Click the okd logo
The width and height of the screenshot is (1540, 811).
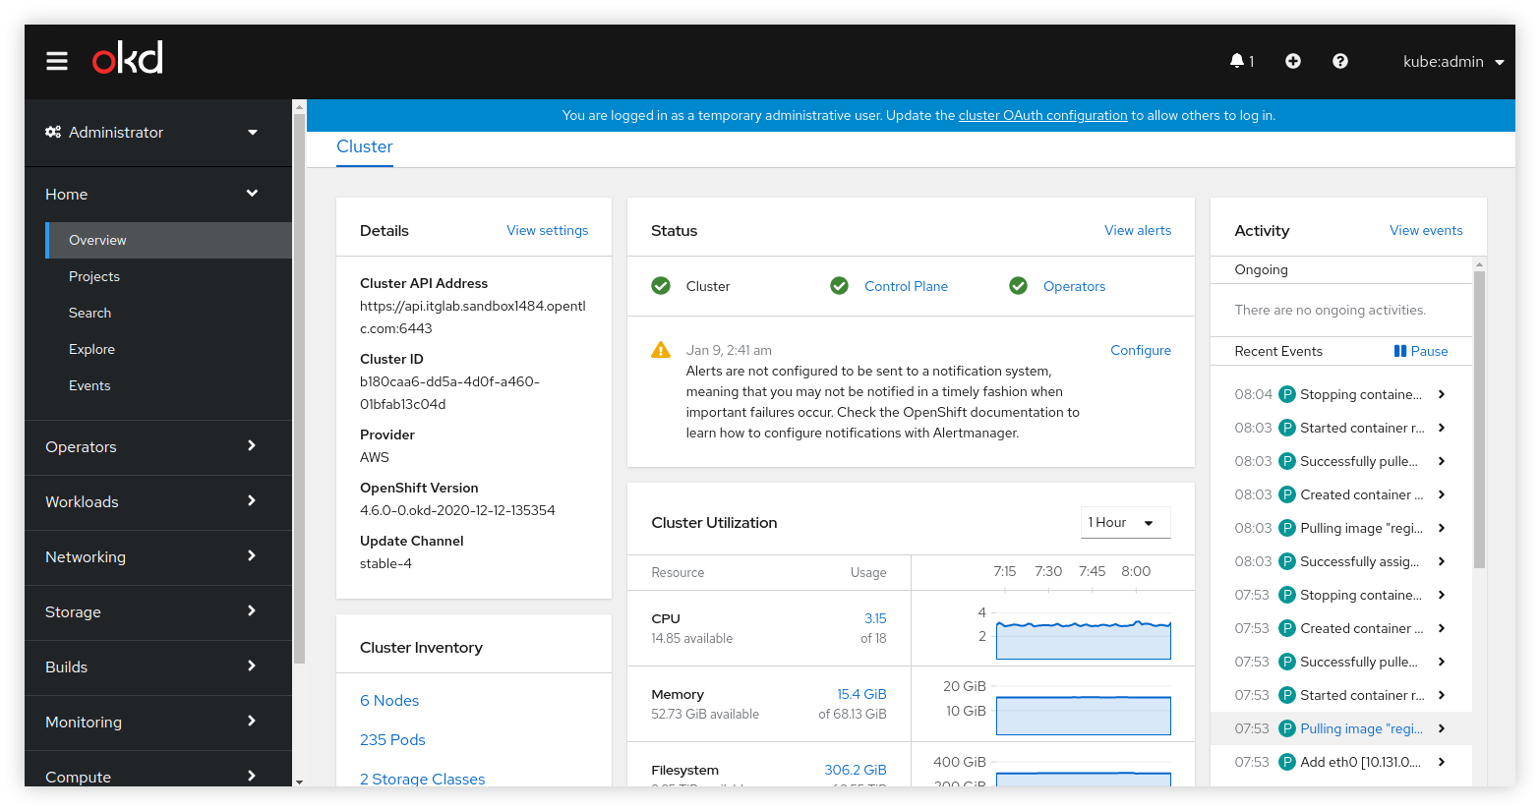pos(128,59)
